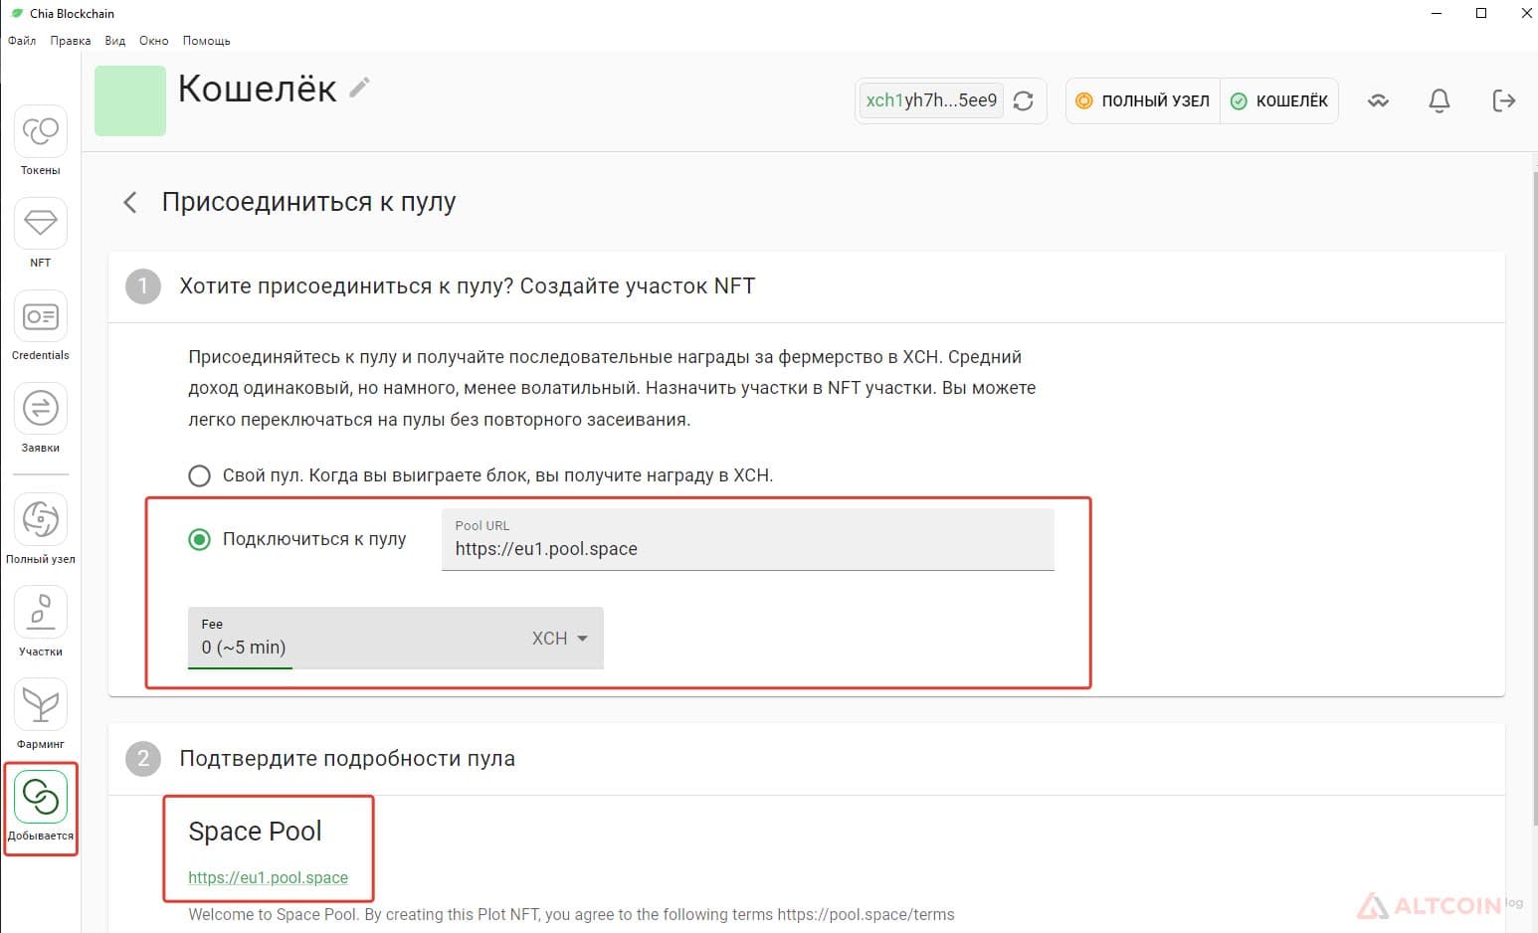Click the ПОЛНЫЙ УЗЕЛ status button
1538x933 pixels.
(1143, 100)
